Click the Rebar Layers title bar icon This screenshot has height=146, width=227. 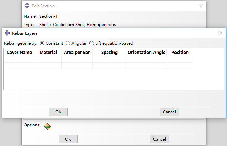(x=7, y=33)
